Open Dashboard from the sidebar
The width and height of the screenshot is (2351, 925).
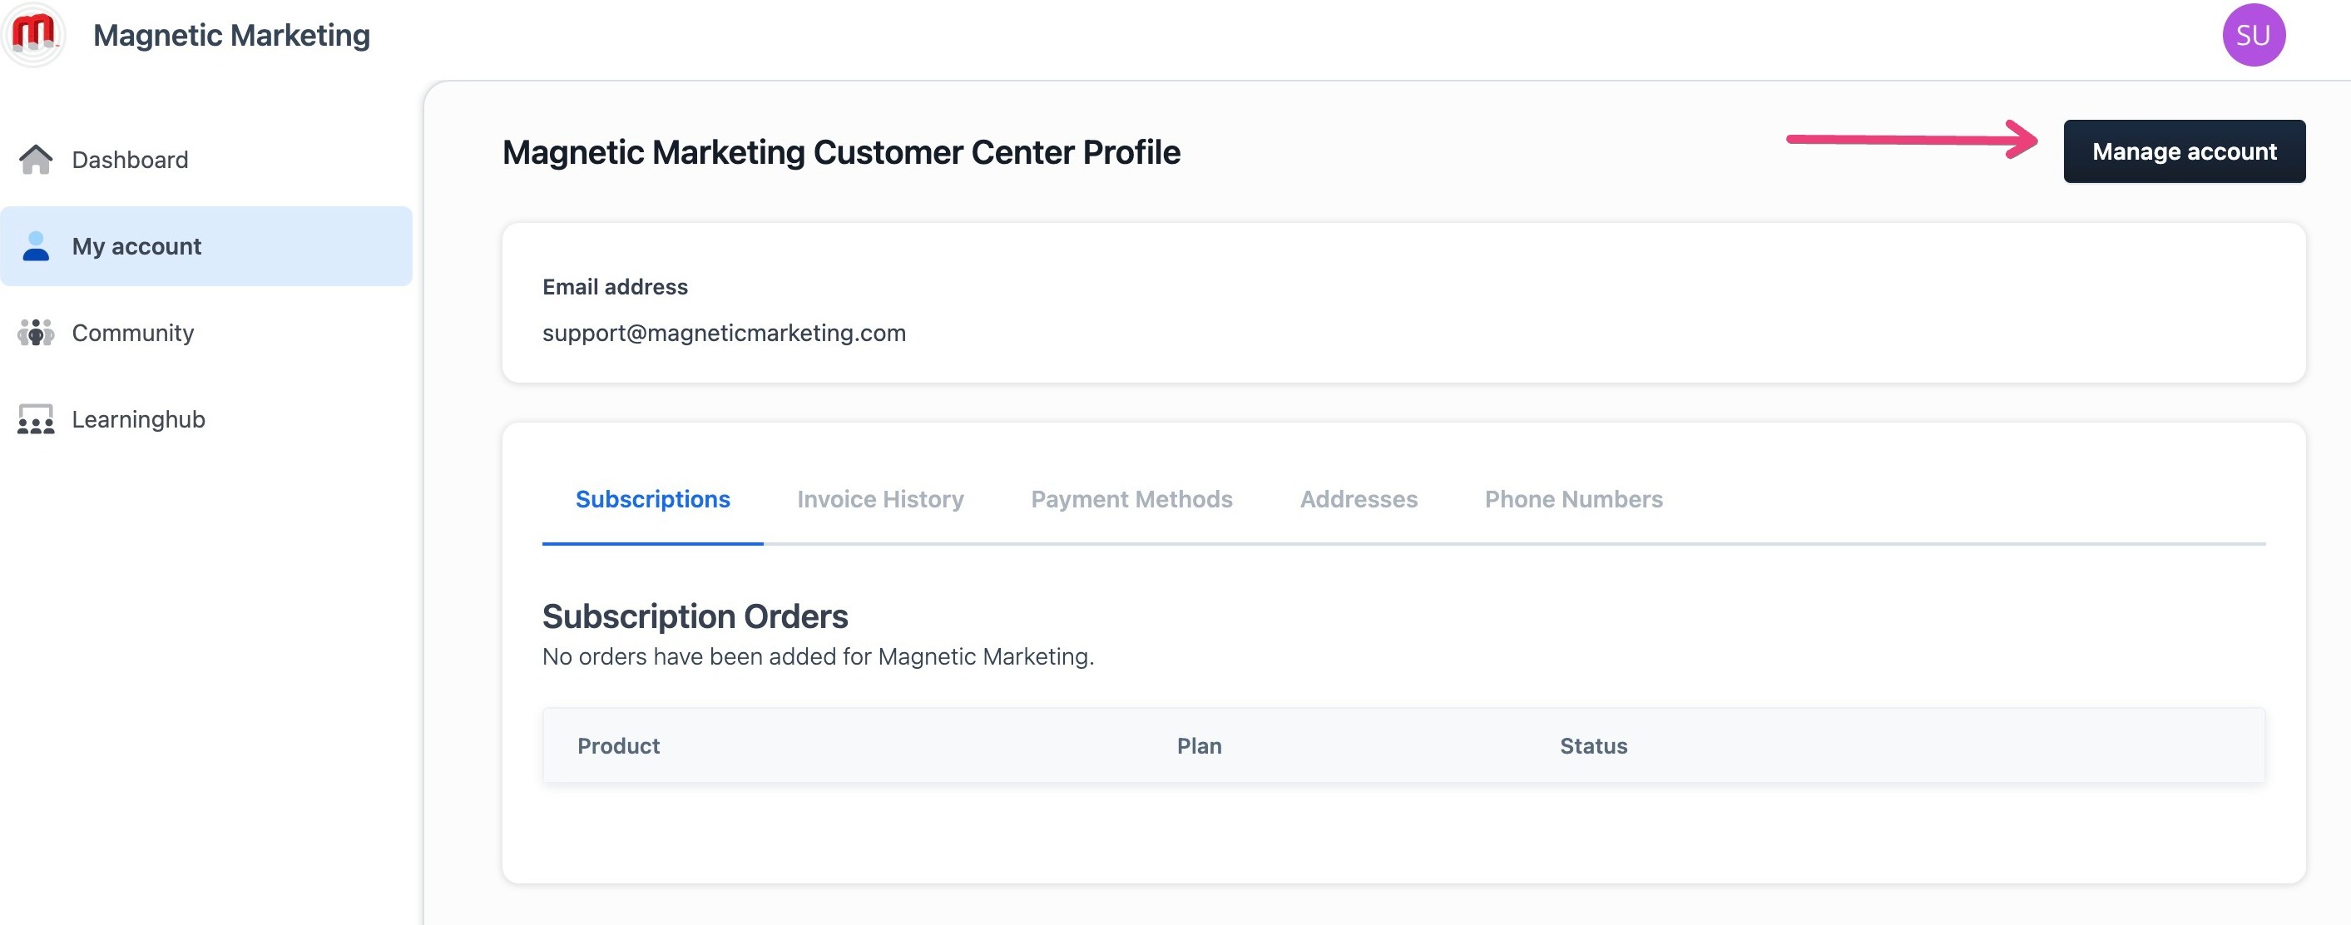tap(130, 160)
